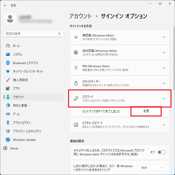Open 個人用設定 page
175x175 pixels.
(x=33, y=80)
